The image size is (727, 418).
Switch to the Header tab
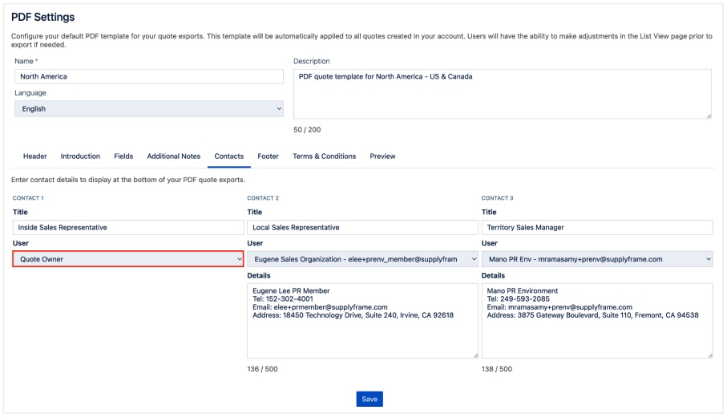[34, 156]
